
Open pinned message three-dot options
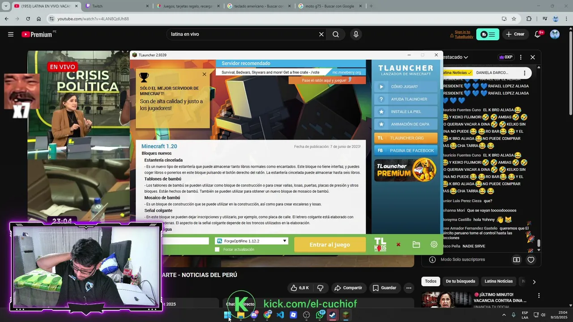click(x=525, y=72)
